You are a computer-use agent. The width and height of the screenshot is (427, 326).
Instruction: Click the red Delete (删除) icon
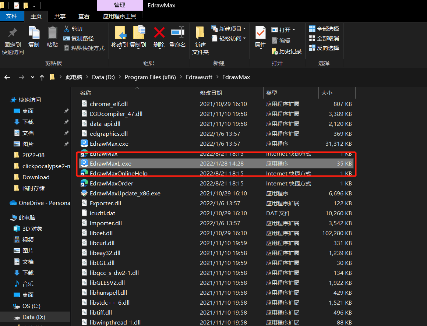point(159,33)
